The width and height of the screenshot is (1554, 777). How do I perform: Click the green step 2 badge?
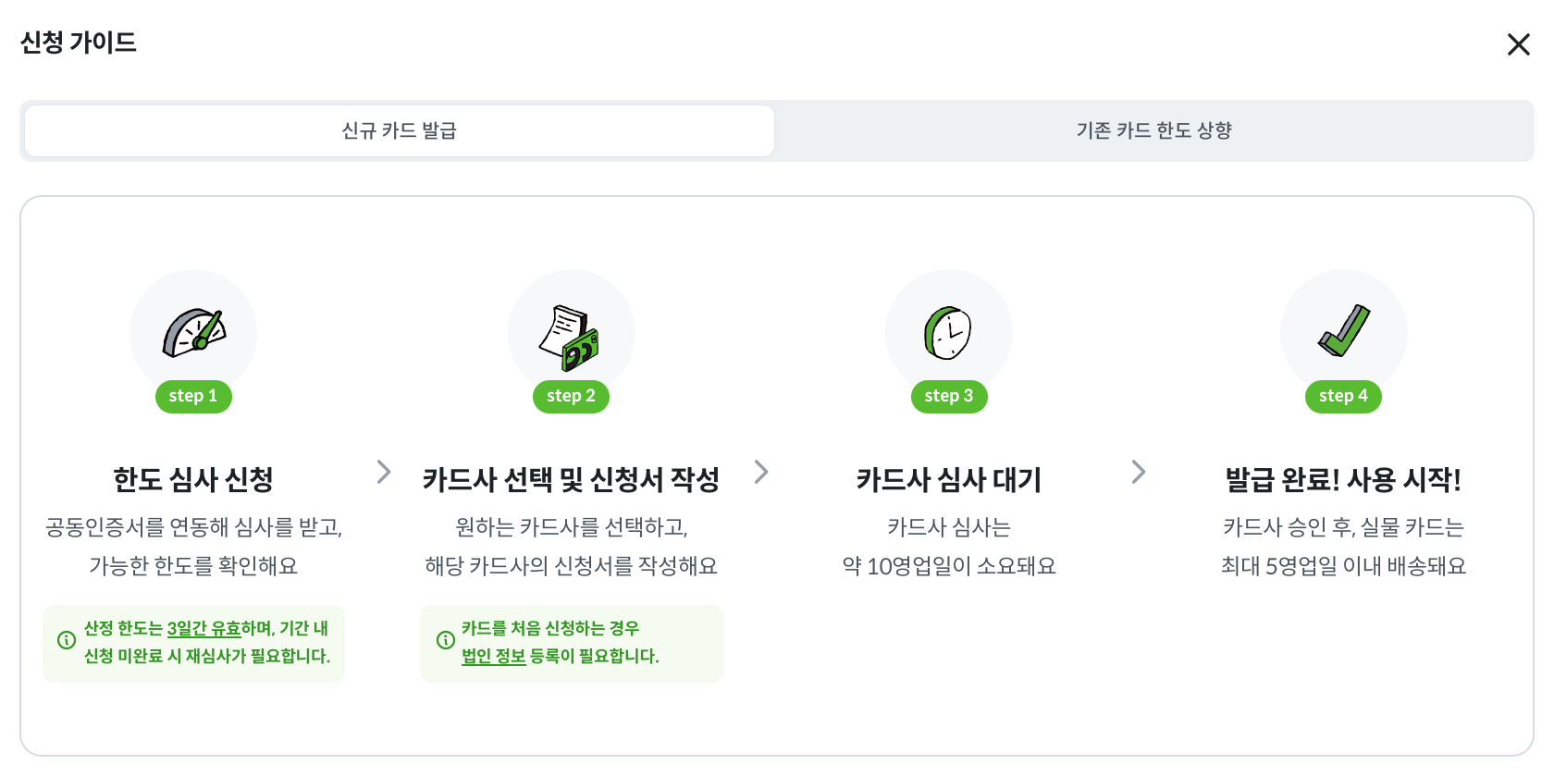(571, 396)
